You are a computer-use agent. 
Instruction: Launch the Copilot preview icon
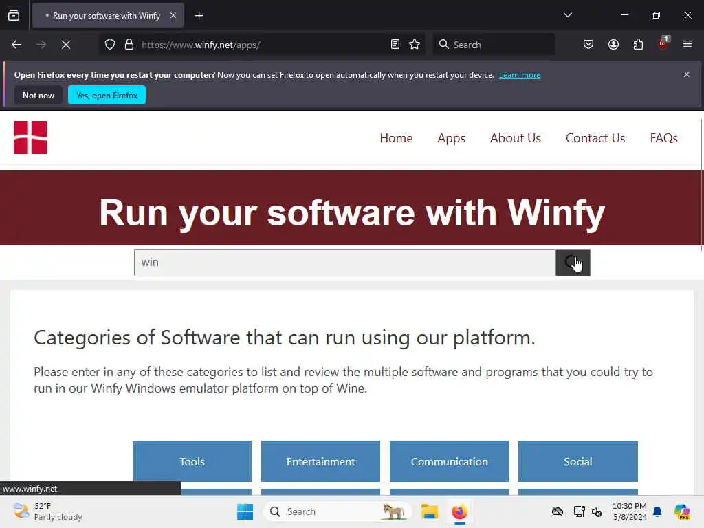coord(681,511)
